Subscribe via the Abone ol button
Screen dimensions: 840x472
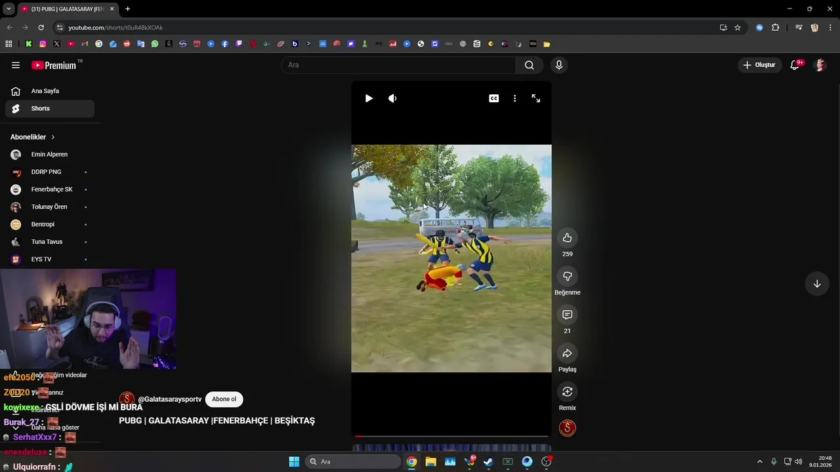[224, 399]
